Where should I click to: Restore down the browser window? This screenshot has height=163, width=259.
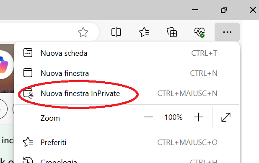[224, 10]
